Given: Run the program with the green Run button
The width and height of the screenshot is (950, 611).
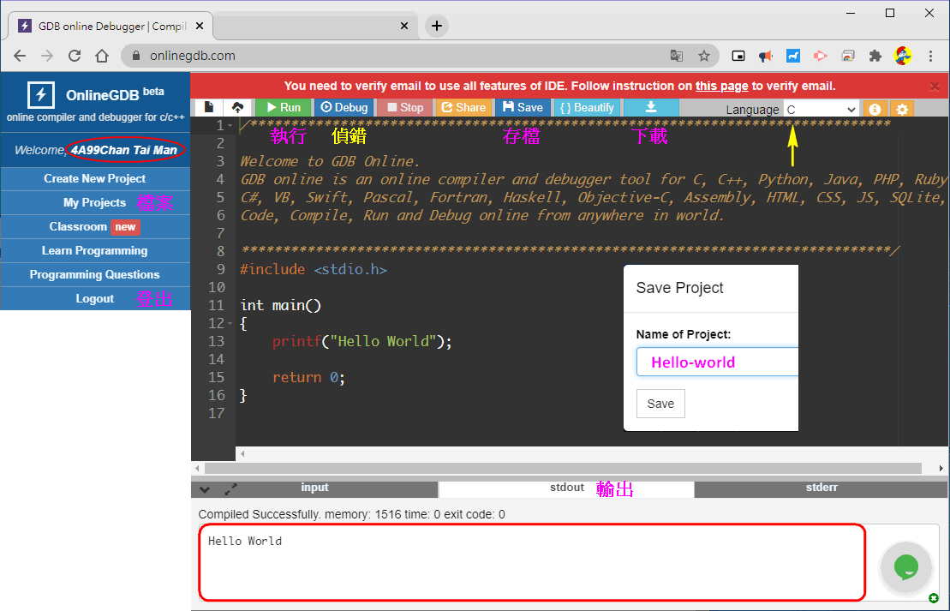Looking at the screenshot, I should coord(283,107).
